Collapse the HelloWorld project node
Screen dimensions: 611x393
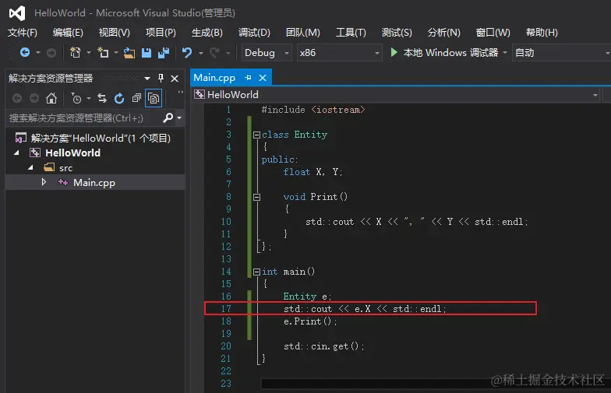click(17, 153)
